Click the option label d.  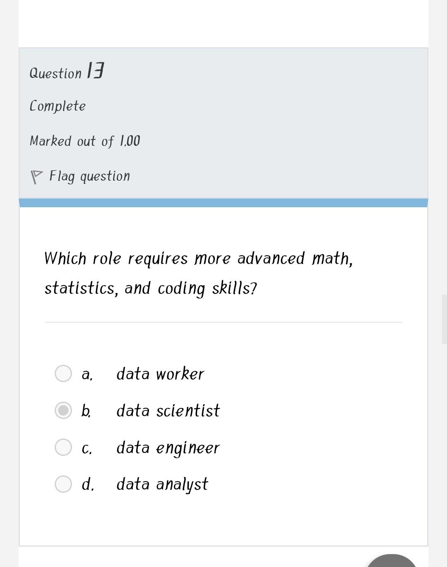pos(87,484)
